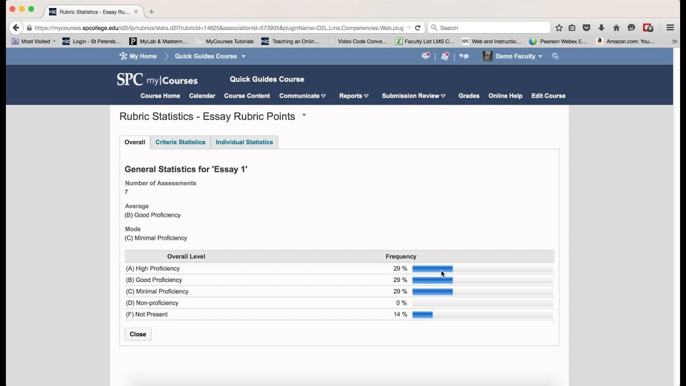Open the Demo Faculty user dropdown

pos(512,56)
